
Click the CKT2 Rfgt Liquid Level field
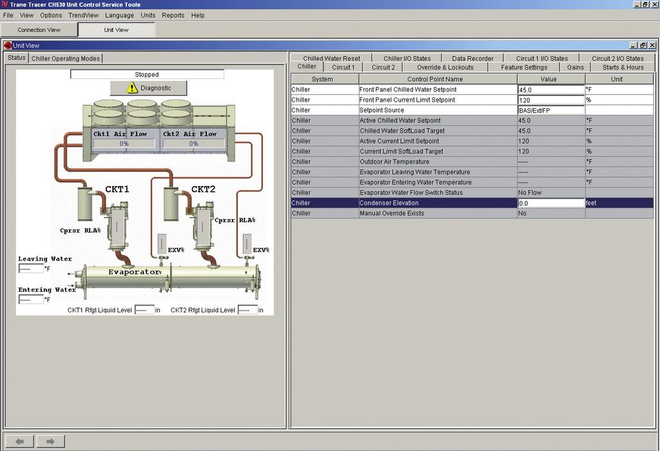pyautogui.click(x=247, y=310)
